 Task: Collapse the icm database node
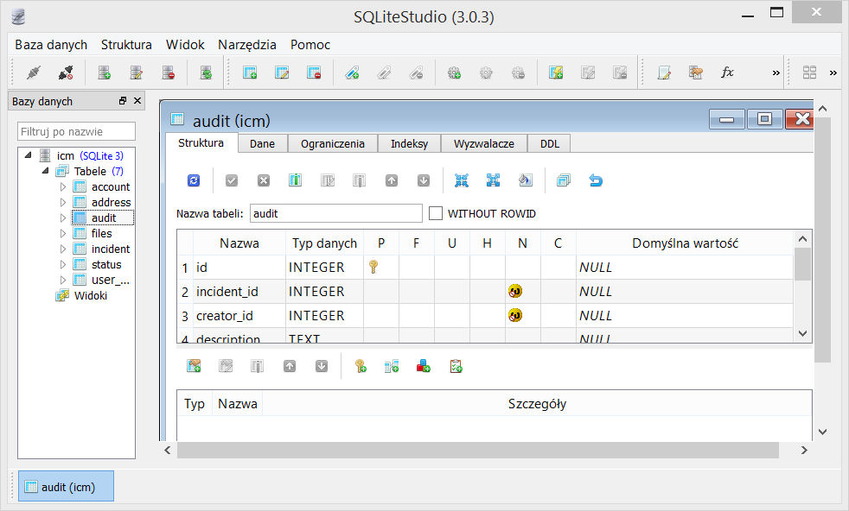tap(29, 155)
